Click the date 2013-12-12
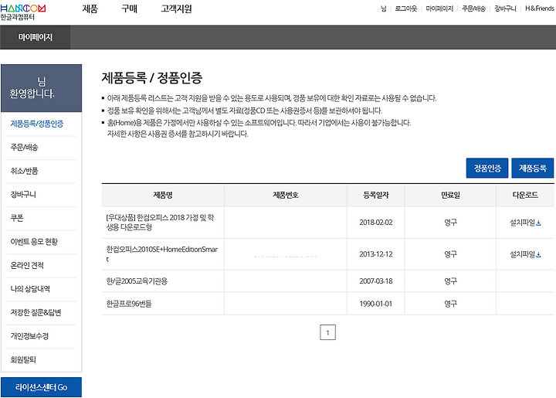The height and width of the screenshot is (398, 556). (376, 254)
